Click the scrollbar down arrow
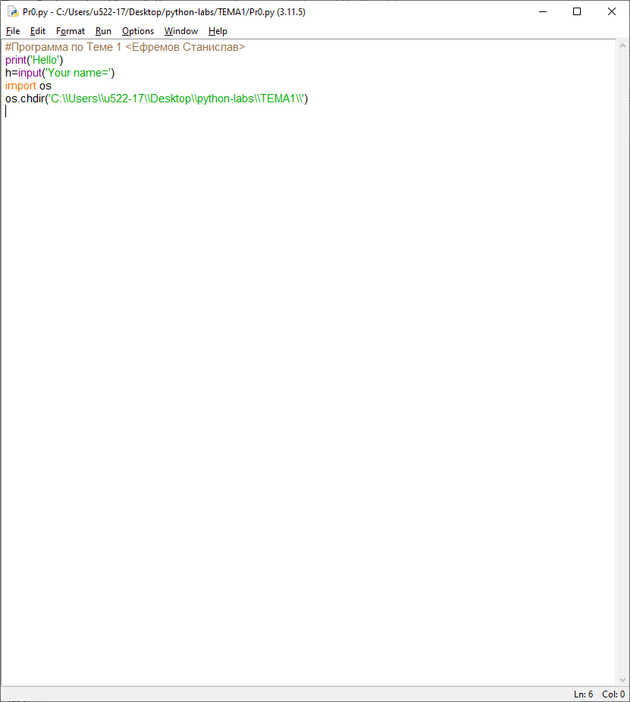Image resolution: width=630 pixels, height=702 pixels. point(622,680)
